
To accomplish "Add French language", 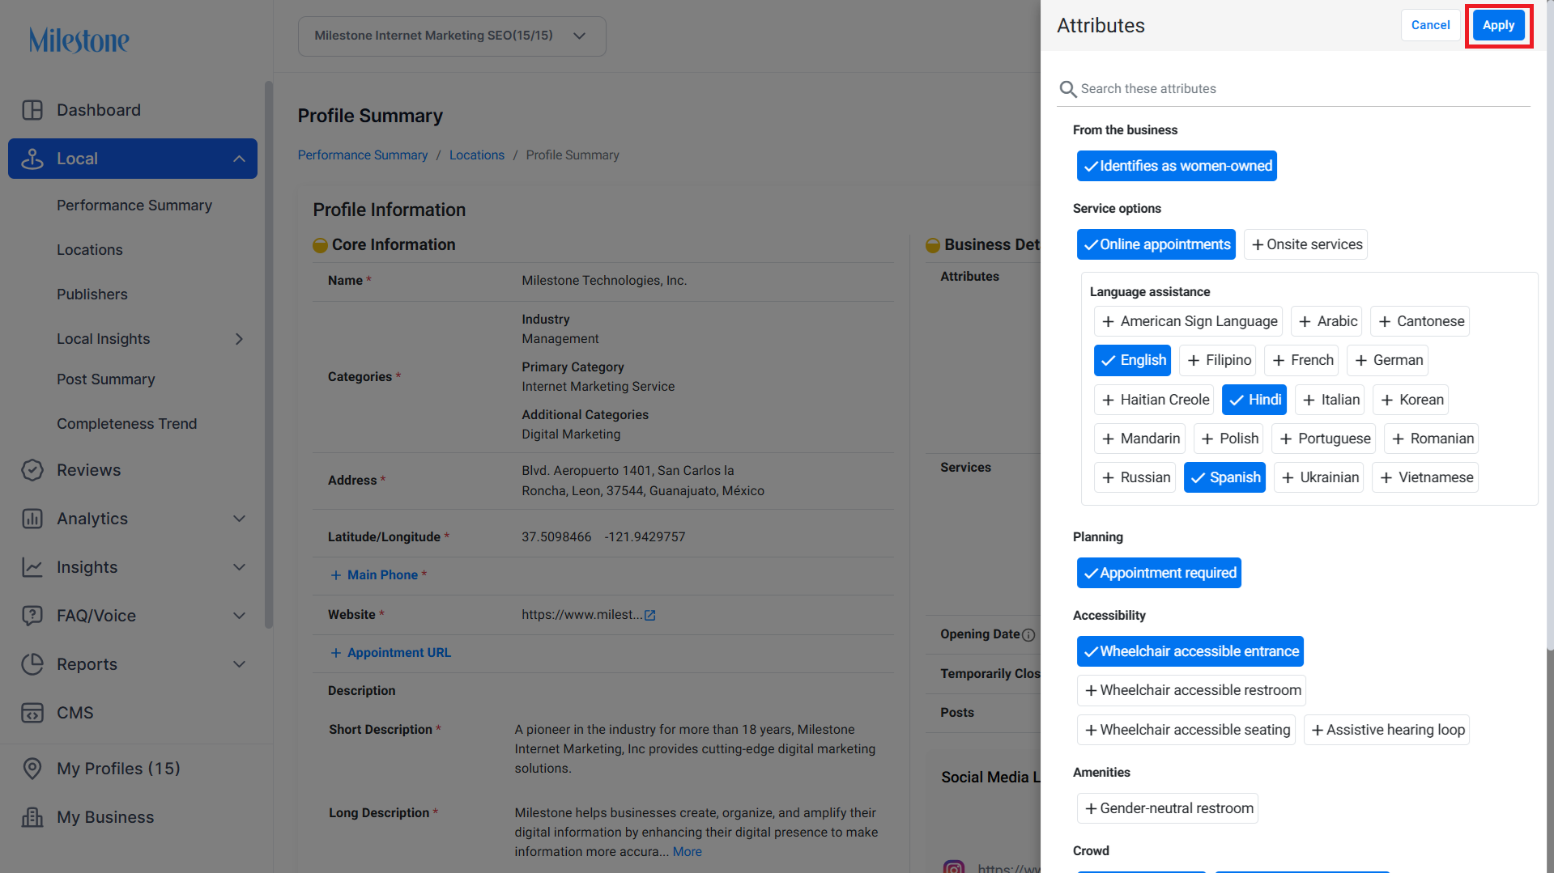I will coord(1301,360).
